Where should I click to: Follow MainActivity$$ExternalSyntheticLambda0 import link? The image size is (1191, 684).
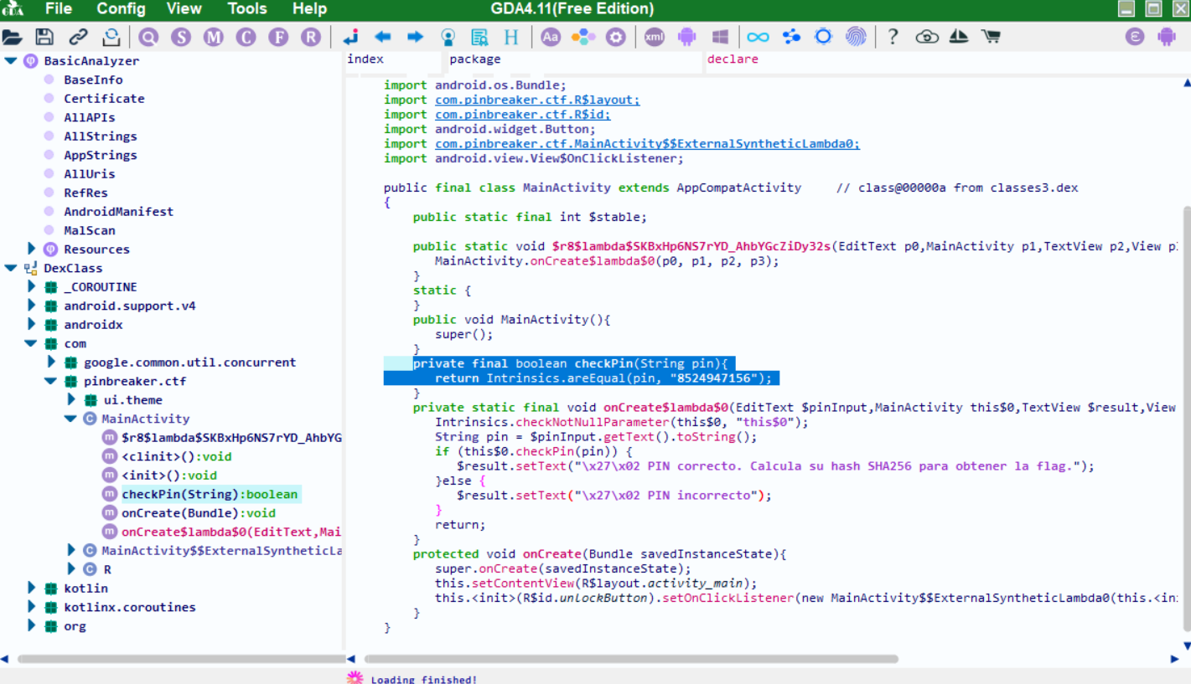click(647, 144)
